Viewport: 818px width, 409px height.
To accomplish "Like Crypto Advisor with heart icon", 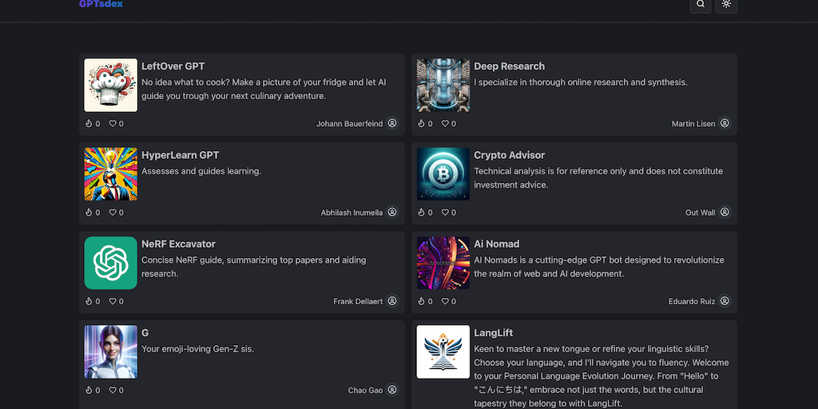I will coord(445,212).
